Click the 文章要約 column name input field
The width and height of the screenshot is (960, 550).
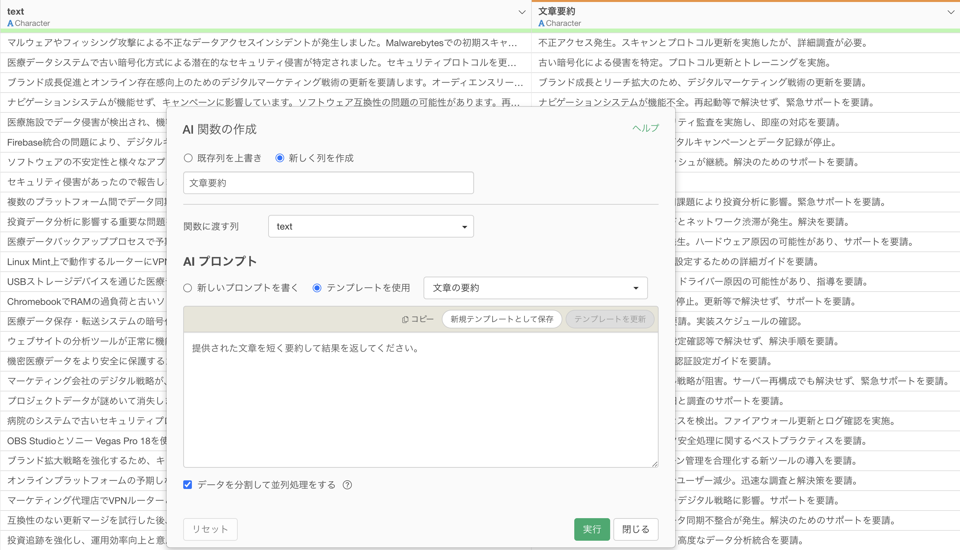(328, 183)
